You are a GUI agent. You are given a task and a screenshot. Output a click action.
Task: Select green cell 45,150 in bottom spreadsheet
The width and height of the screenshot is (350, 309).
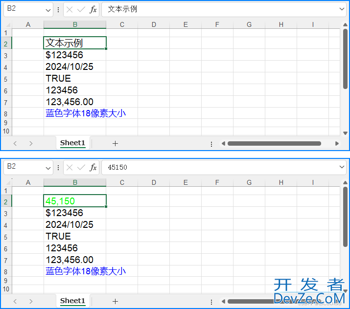[x=75, y=200]
